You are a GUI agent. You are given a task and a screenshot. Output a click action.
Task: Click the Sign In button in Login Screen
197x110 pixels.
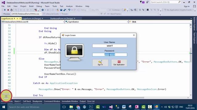[100, 63]
